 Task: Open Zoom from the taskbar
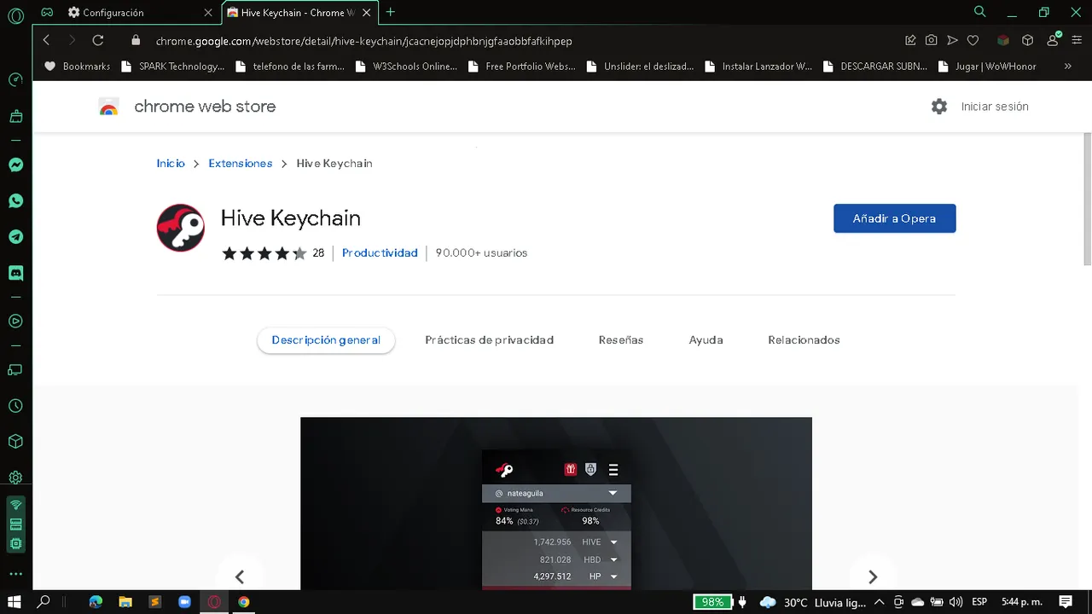[184, 602]
